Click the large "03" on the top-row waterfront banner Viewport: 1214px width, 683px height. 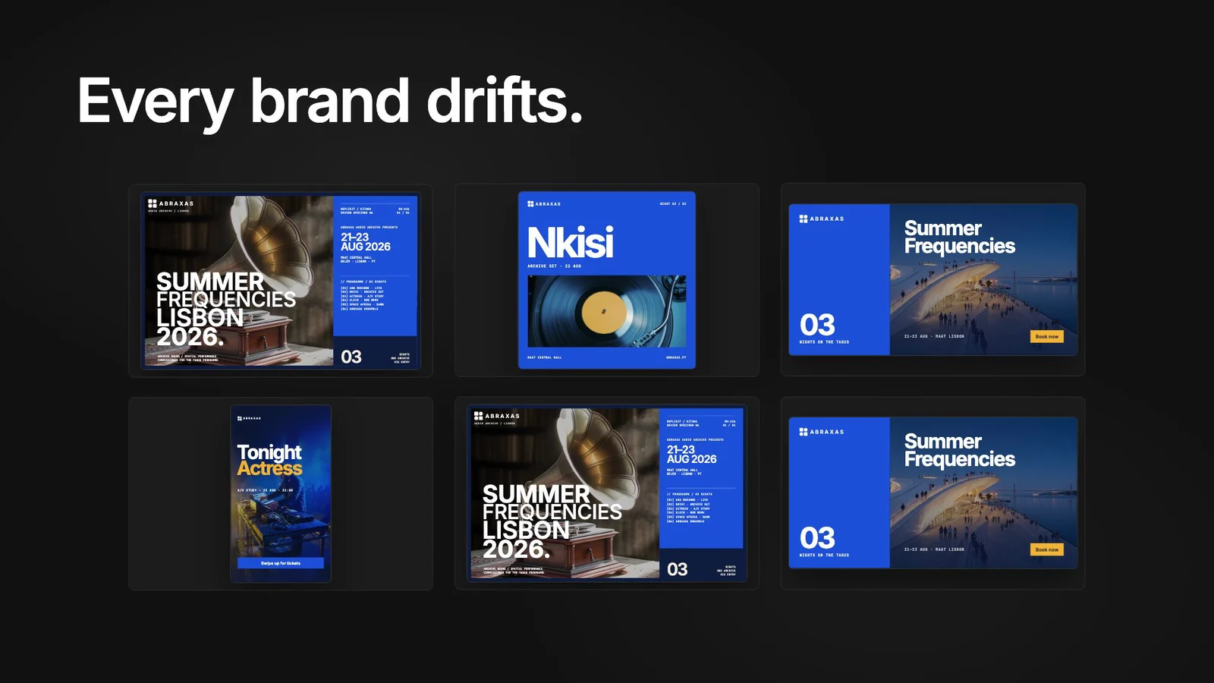coord(817,325)
